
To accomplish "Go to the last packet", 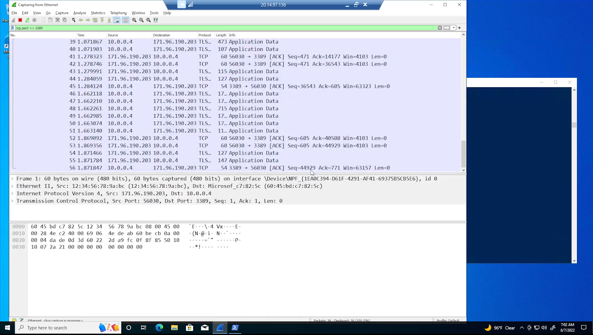I will [109, 20].
